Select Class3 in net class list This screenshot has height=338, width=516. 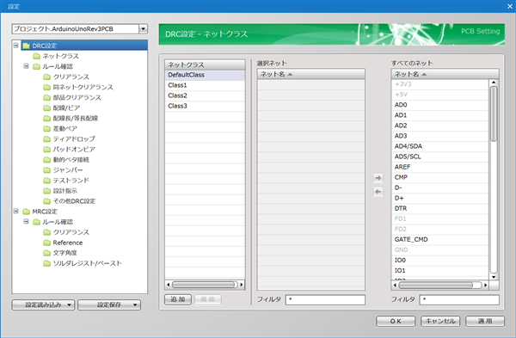[x=205, y=106]
